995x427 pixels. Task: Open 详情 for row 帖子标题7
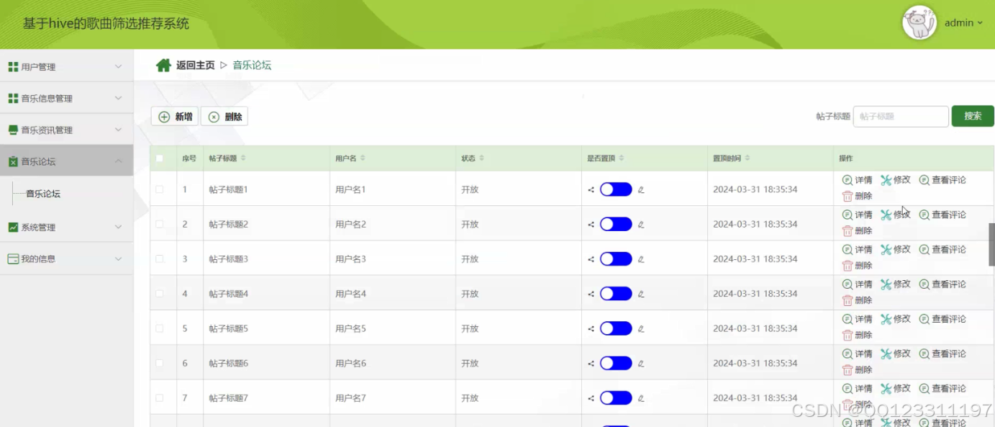pyautogui.click(x=858, y=388)
